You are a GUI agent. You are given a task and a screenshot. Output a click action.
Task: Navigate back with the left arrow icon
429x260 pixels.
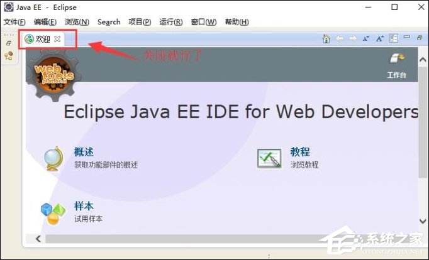click(340, 38)
